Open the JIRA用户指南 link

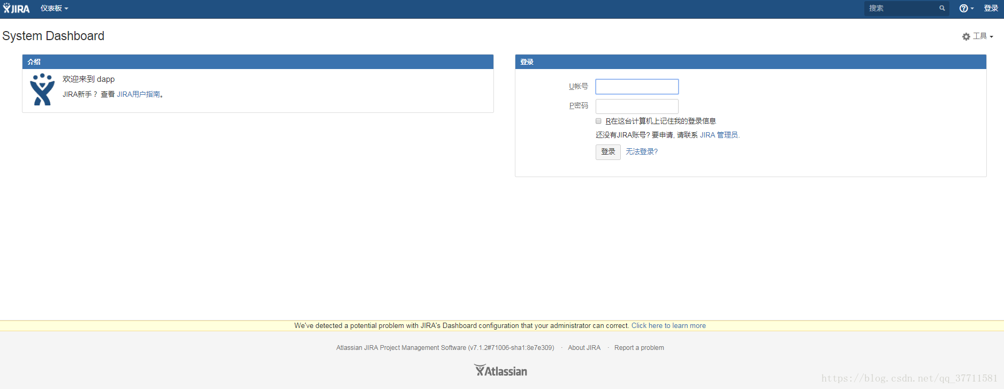139,94
